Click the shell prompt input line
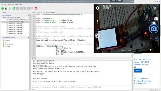 pyautogui.click(x=82, y=89)
